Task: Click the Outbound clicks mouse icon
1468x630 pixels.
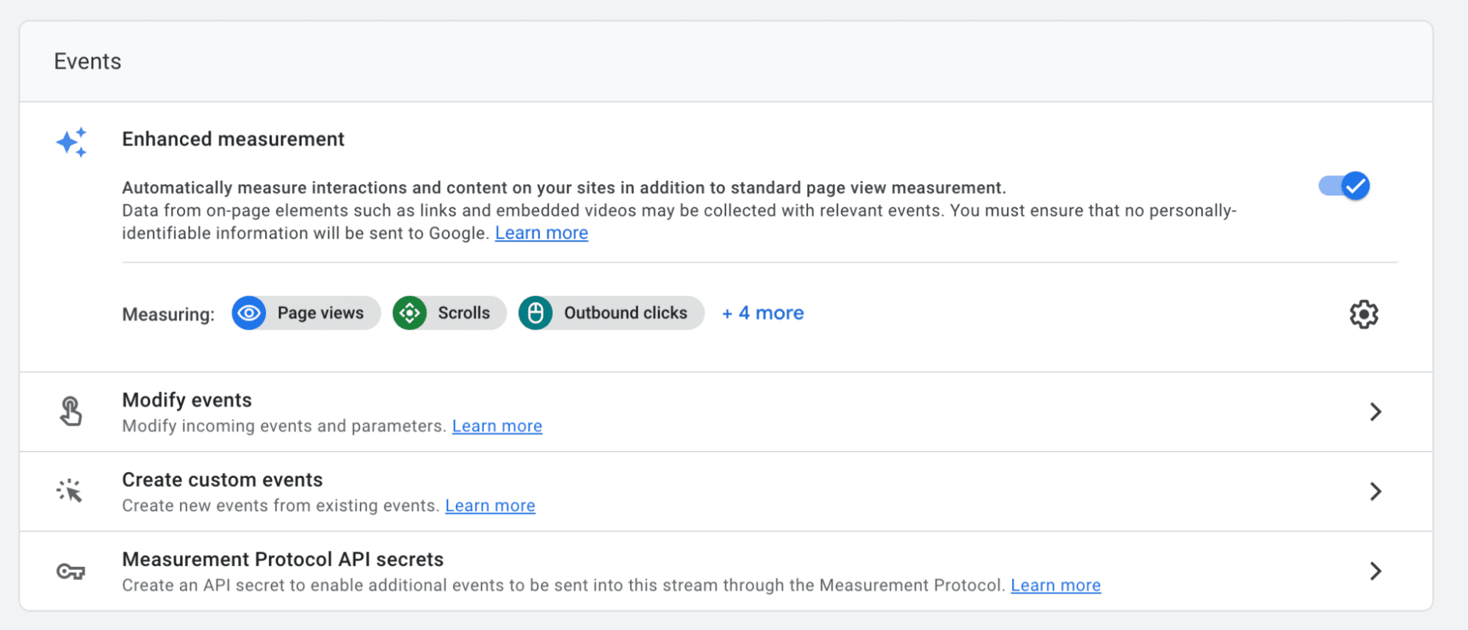Action: click(536, 314)
